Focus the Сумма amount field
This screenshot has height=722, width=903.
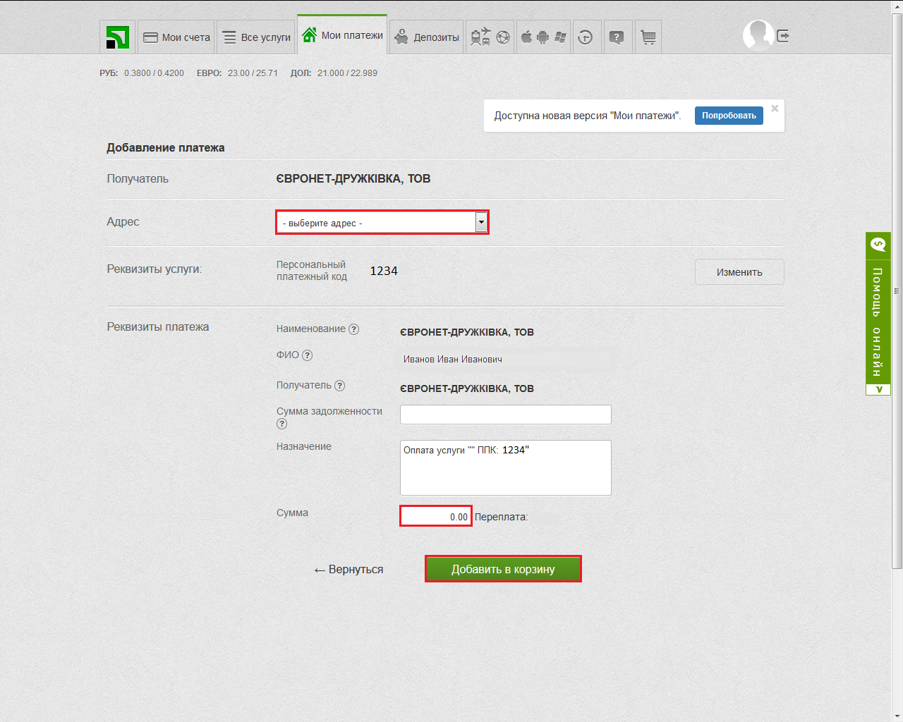435,516
